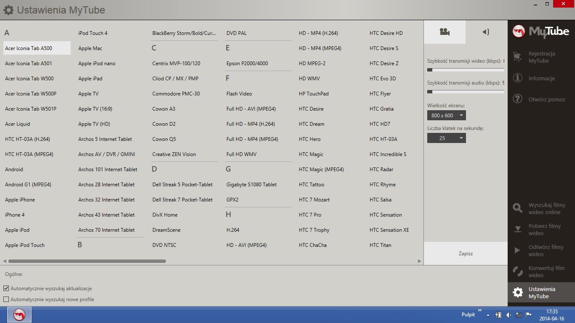
Task: Click the Ustawienia MyTube gear icon in sidebar
Action: click(518, 292)
